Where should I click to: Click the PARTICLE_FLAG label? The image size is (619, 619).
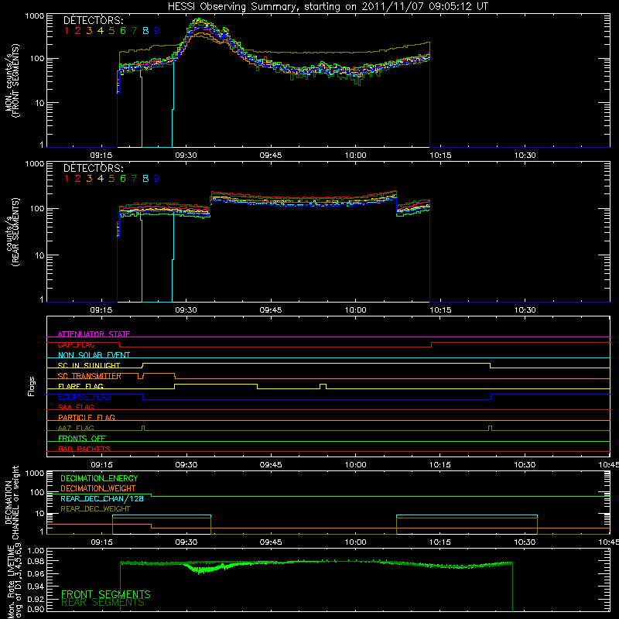pyautogui.click(x=87, y=417)
